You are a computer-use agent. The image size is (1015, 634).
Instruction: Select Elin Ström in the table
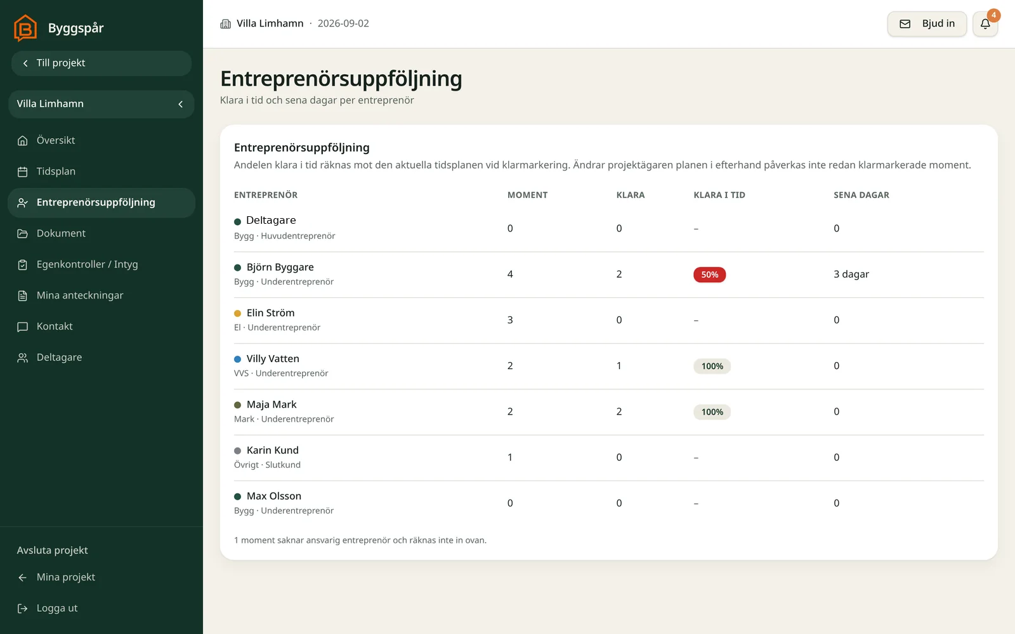[271, 313]
